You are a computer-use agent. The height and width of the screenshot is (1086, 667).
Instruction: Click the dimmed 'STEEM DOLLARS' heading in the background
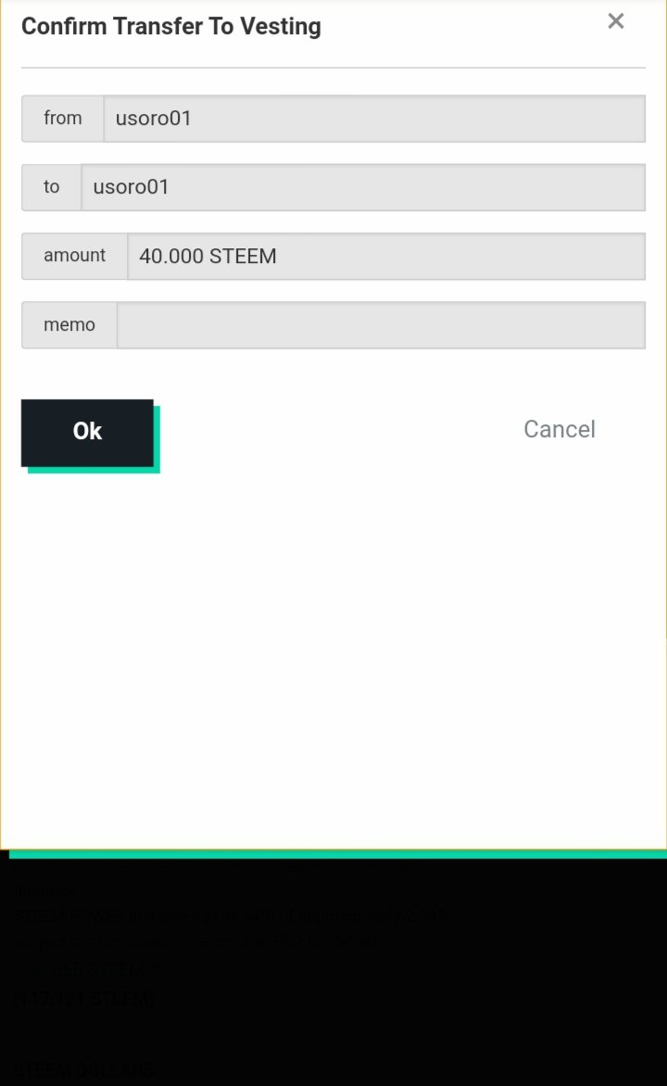pos(83,1070)
